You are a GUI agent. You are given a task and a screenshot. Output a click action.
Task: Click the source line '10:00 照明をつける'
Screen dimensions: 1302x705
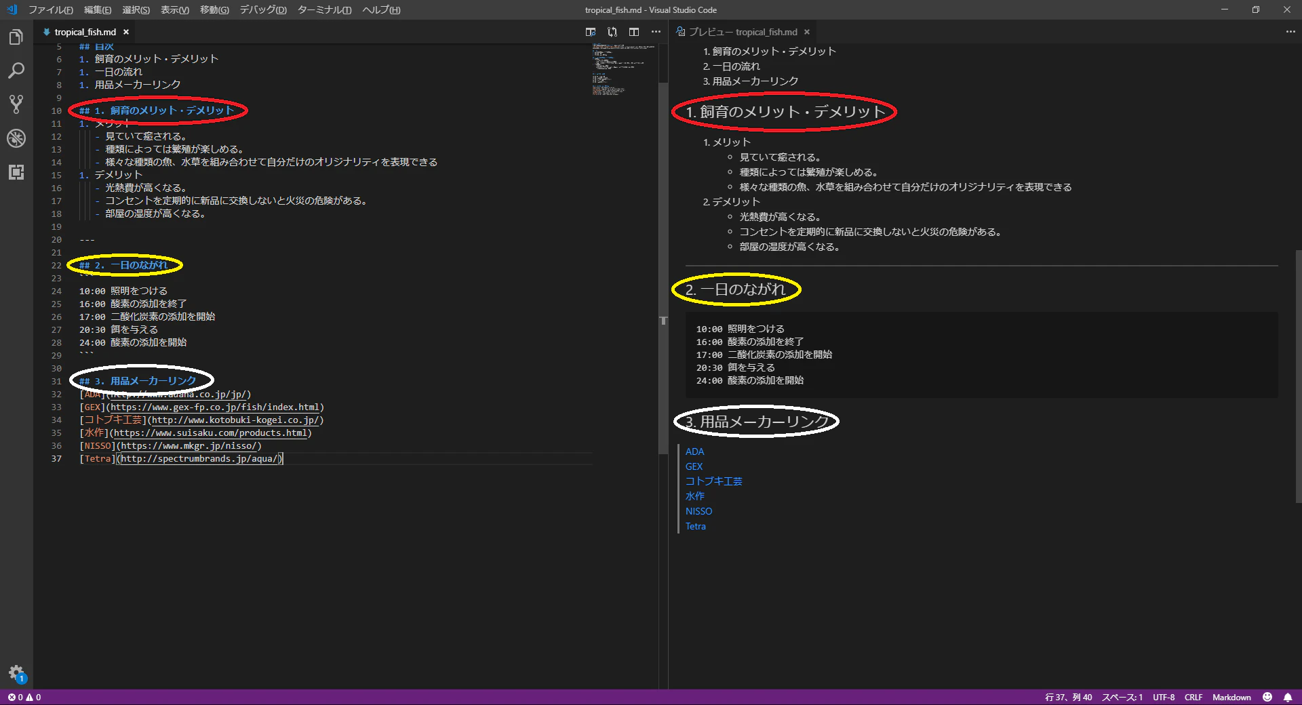tap(123, 291)
